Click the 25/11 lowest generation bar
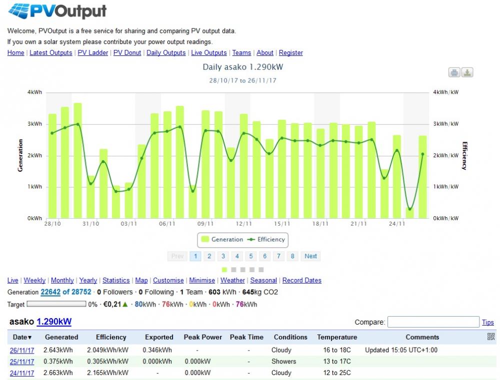 [x=410, y=213]
